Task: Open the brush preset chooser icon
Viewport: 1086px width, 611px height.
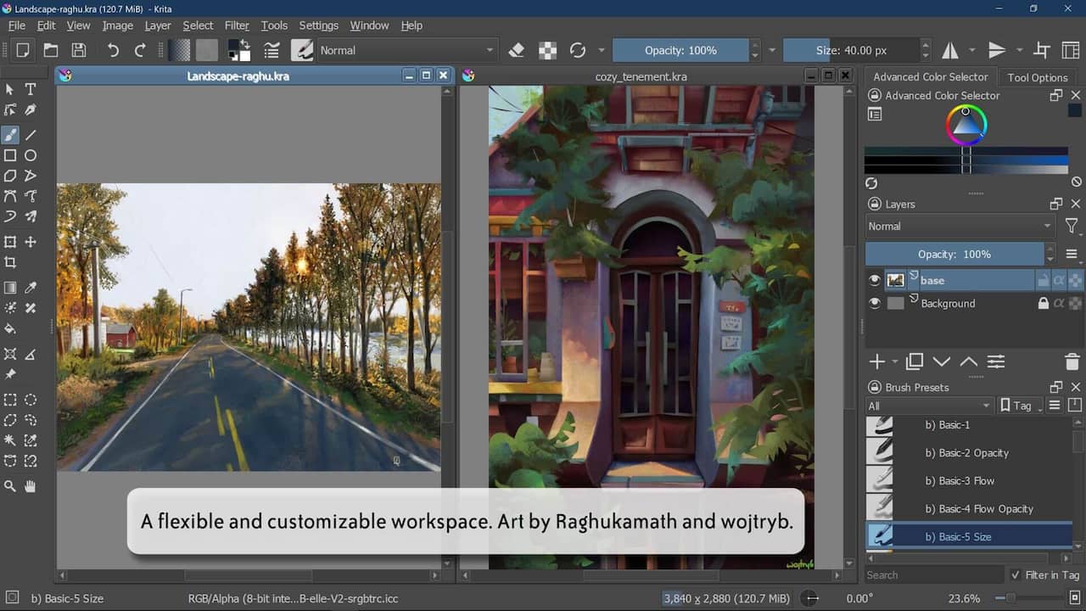Action: pyautogui.click(x=303, y=50)
